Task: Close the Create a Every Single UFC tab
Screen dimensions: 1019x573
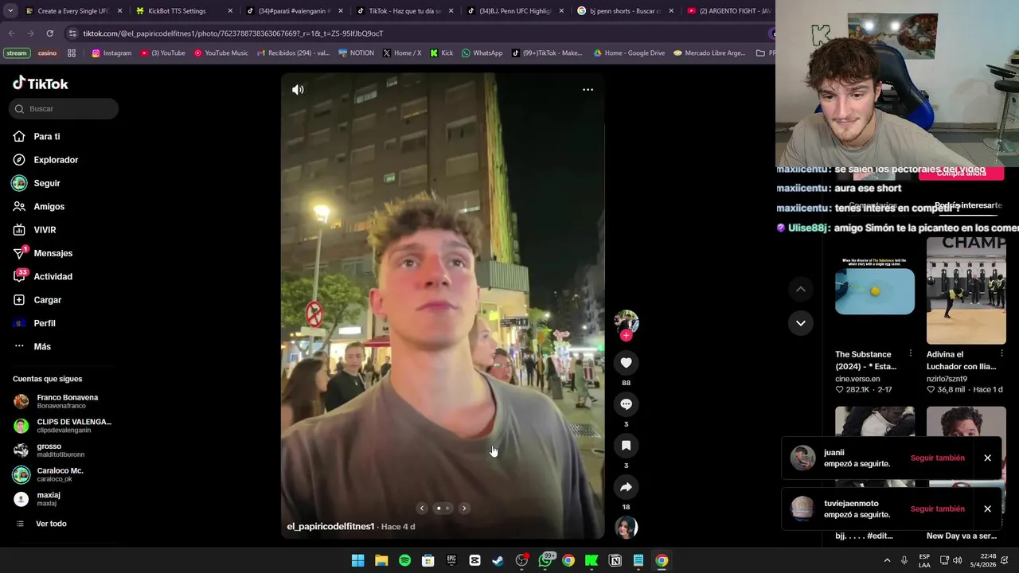Action: click(120, 11)
